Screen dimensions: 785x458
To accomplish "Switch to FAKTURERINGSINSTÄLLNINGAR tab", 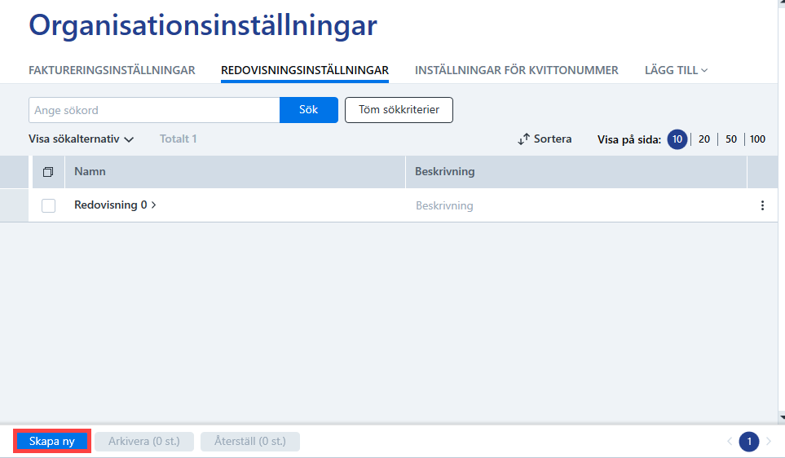I will pos(112,70).
